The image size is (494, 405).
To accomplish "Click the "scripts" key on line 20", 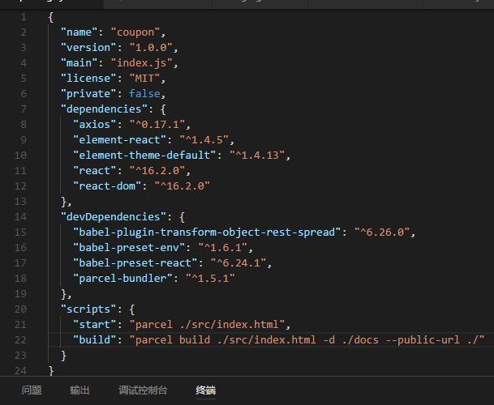I will [x=88, y=309].
